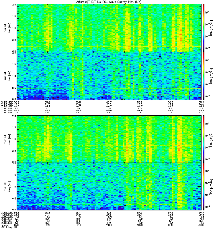This screenshot has height=229, width=215.
Task: Click the X_RE_GSE value '55.9' under the THB panels
Action: pos(16,102)
